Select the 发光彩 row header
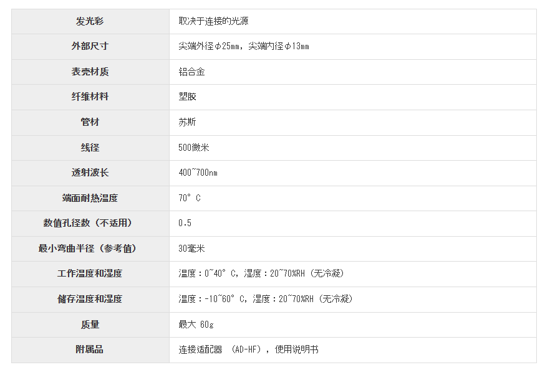The height and width of the screenshot is (375, 545). click(90, 22)
